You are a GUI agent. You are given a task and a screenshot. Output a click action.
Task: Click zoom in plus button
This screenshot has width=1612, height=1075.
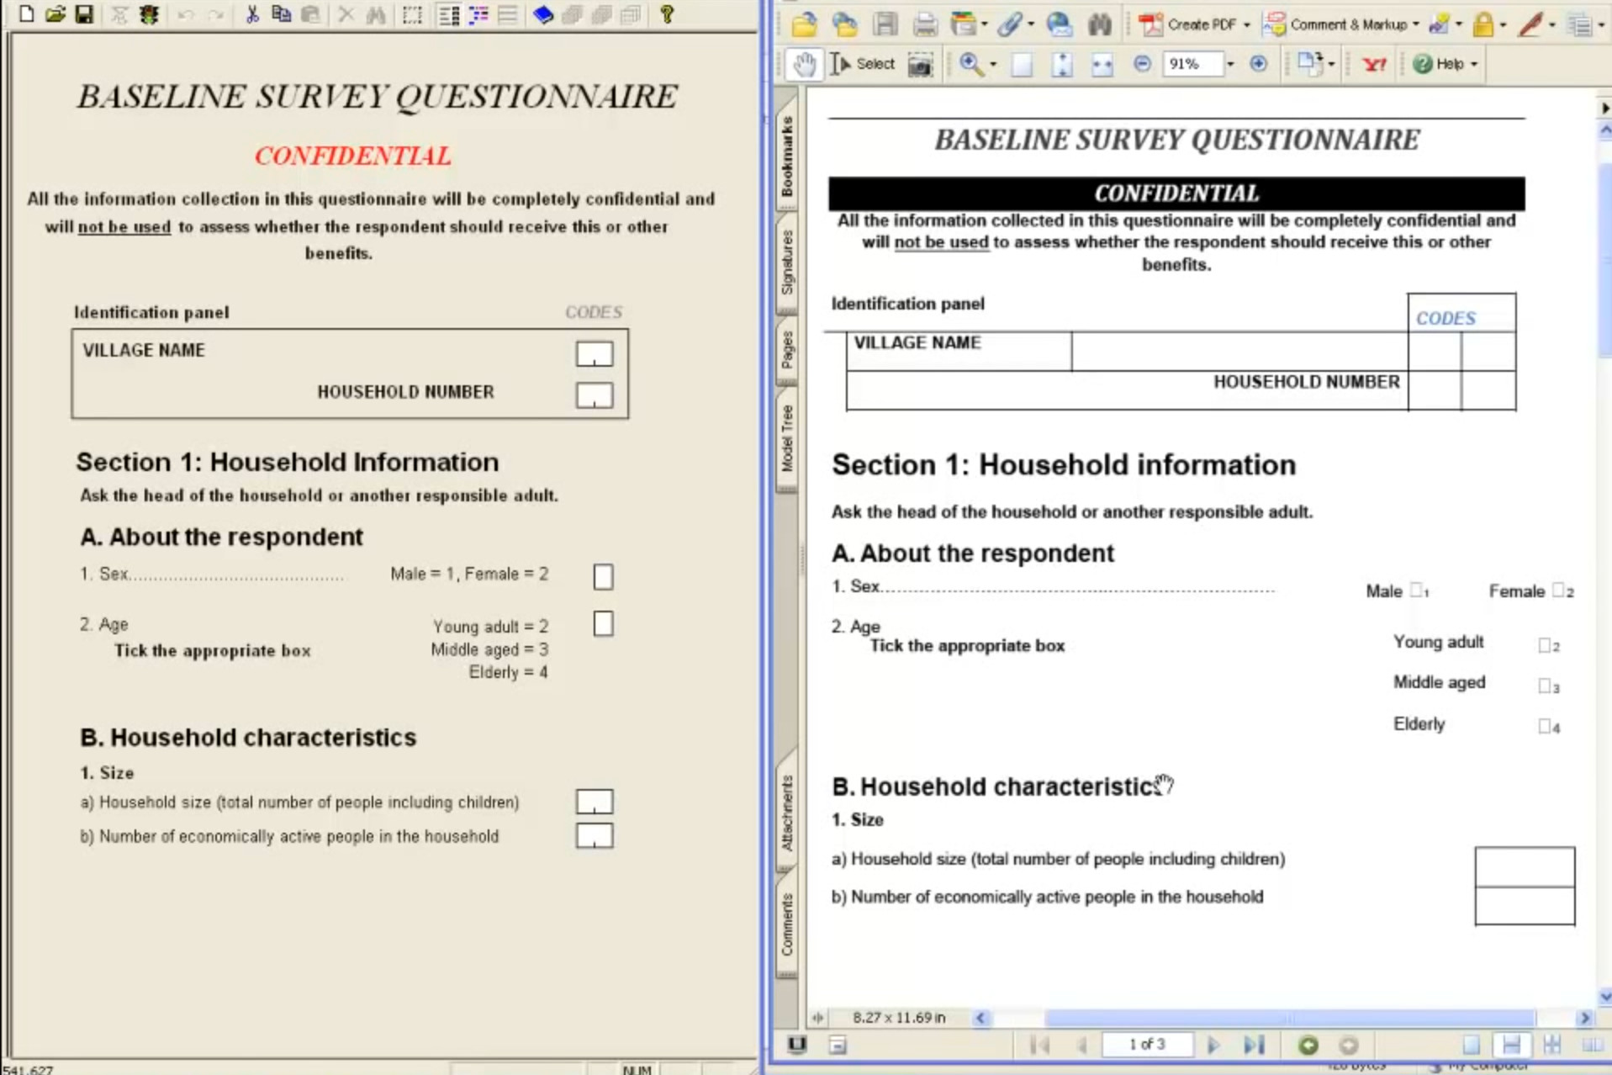pyautogui.click(x=1258, y=64)
